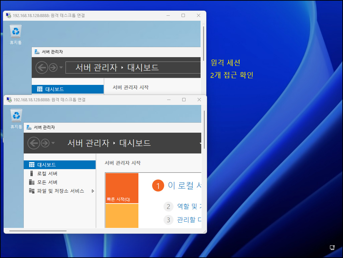The width and height of the screenshot is (343, 258).
Task: Open link for step 2 역할 및
Action: coord(189,206)
